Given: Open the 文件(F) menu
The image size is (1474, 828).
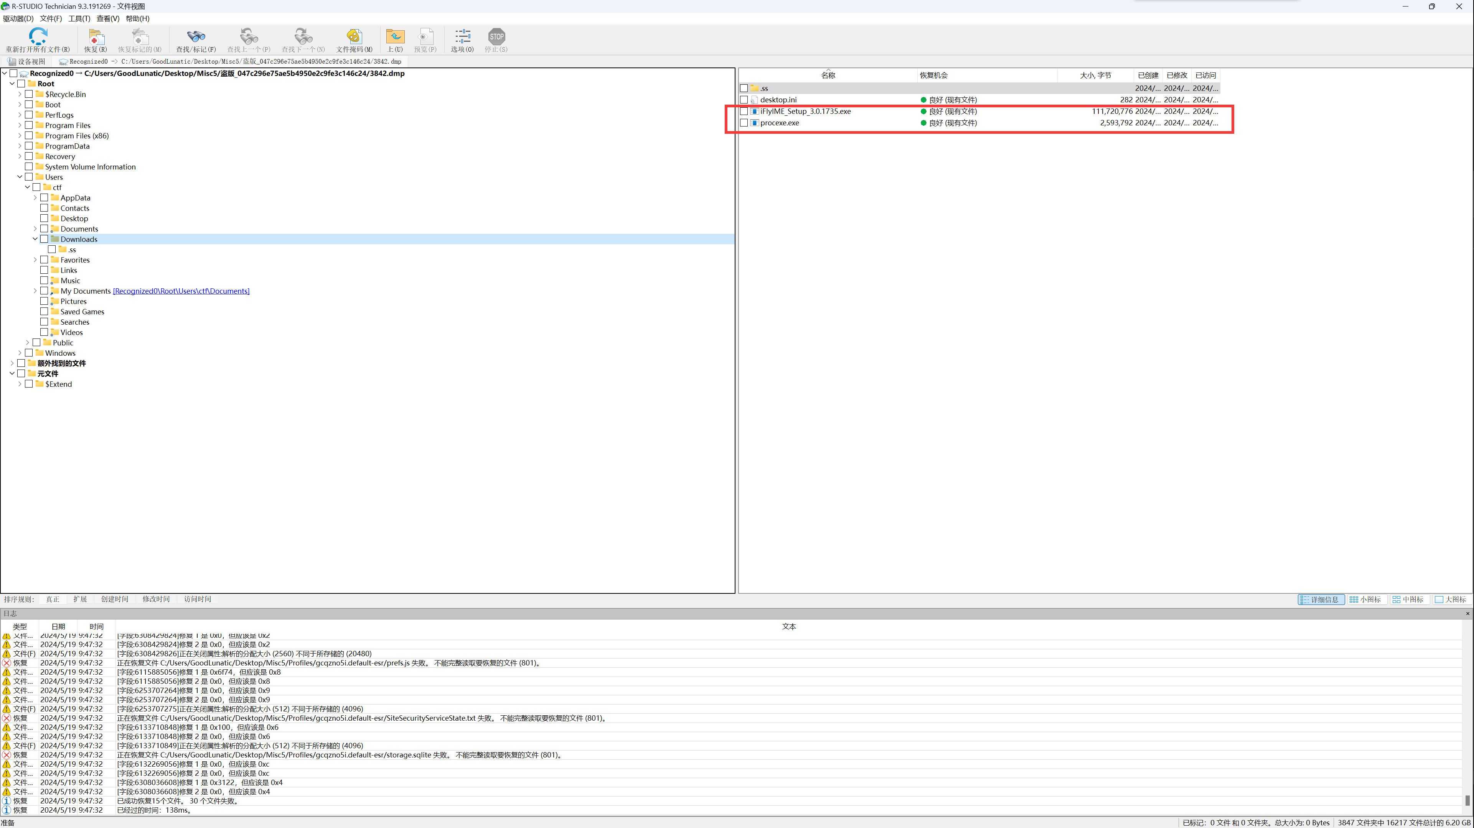Looking at the screenshot, I should click(x=51, y=18).
